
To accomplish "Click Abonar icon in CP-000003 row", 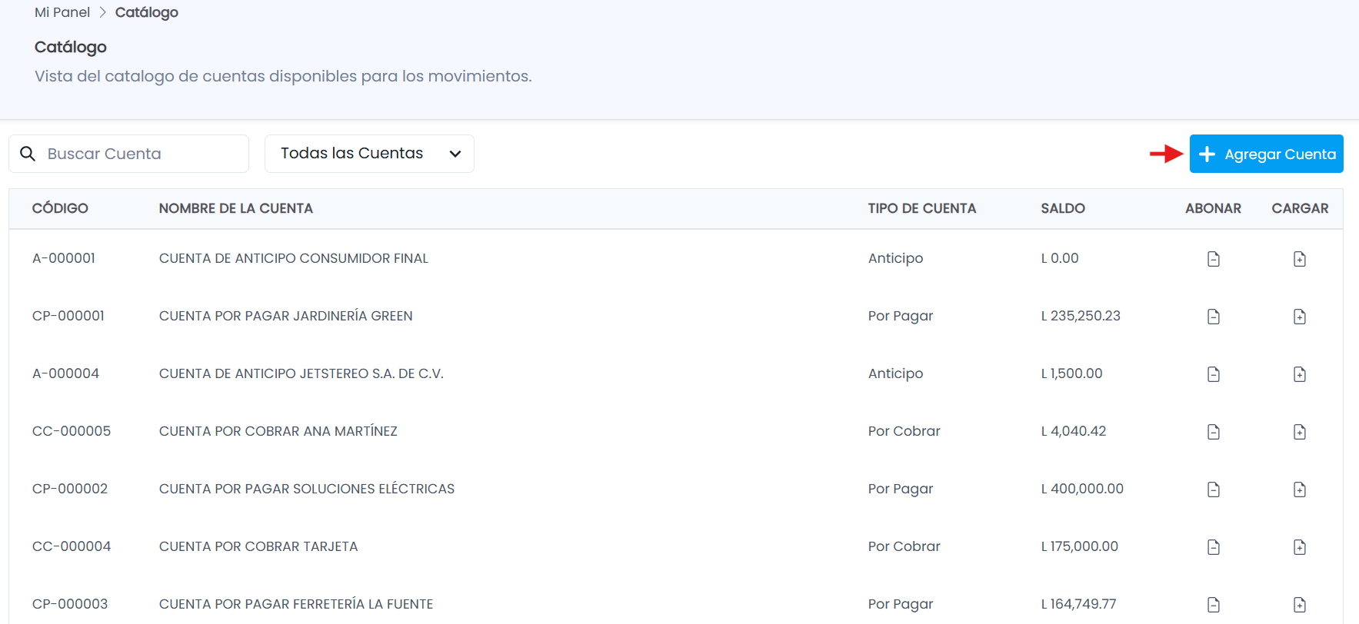I will tap(1214, 605).
